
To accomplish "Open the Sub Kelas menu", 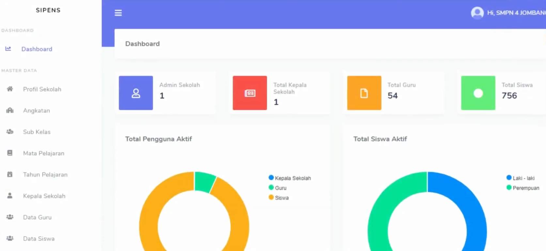I will click(x=37, y=132).
